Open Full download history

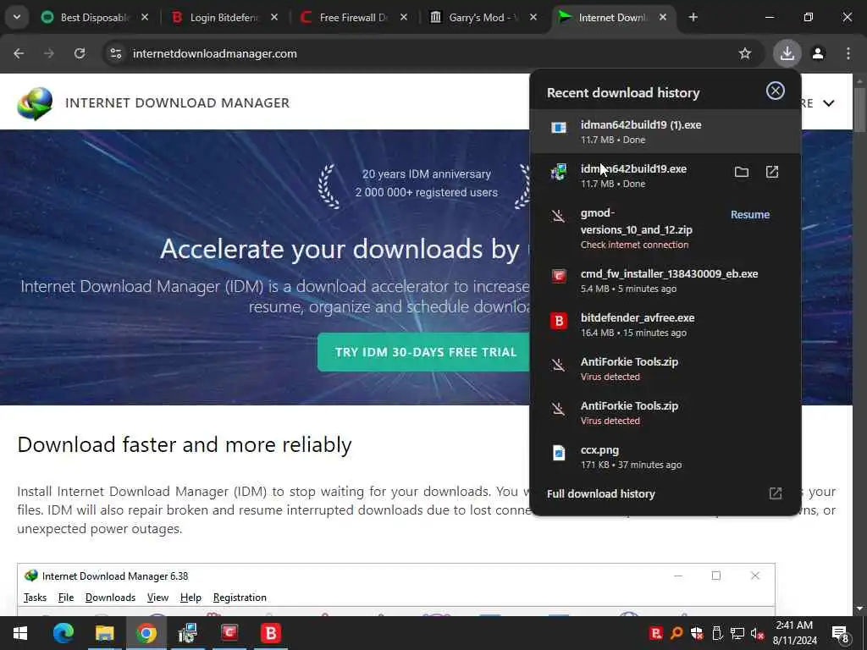(x=601, y=493)
